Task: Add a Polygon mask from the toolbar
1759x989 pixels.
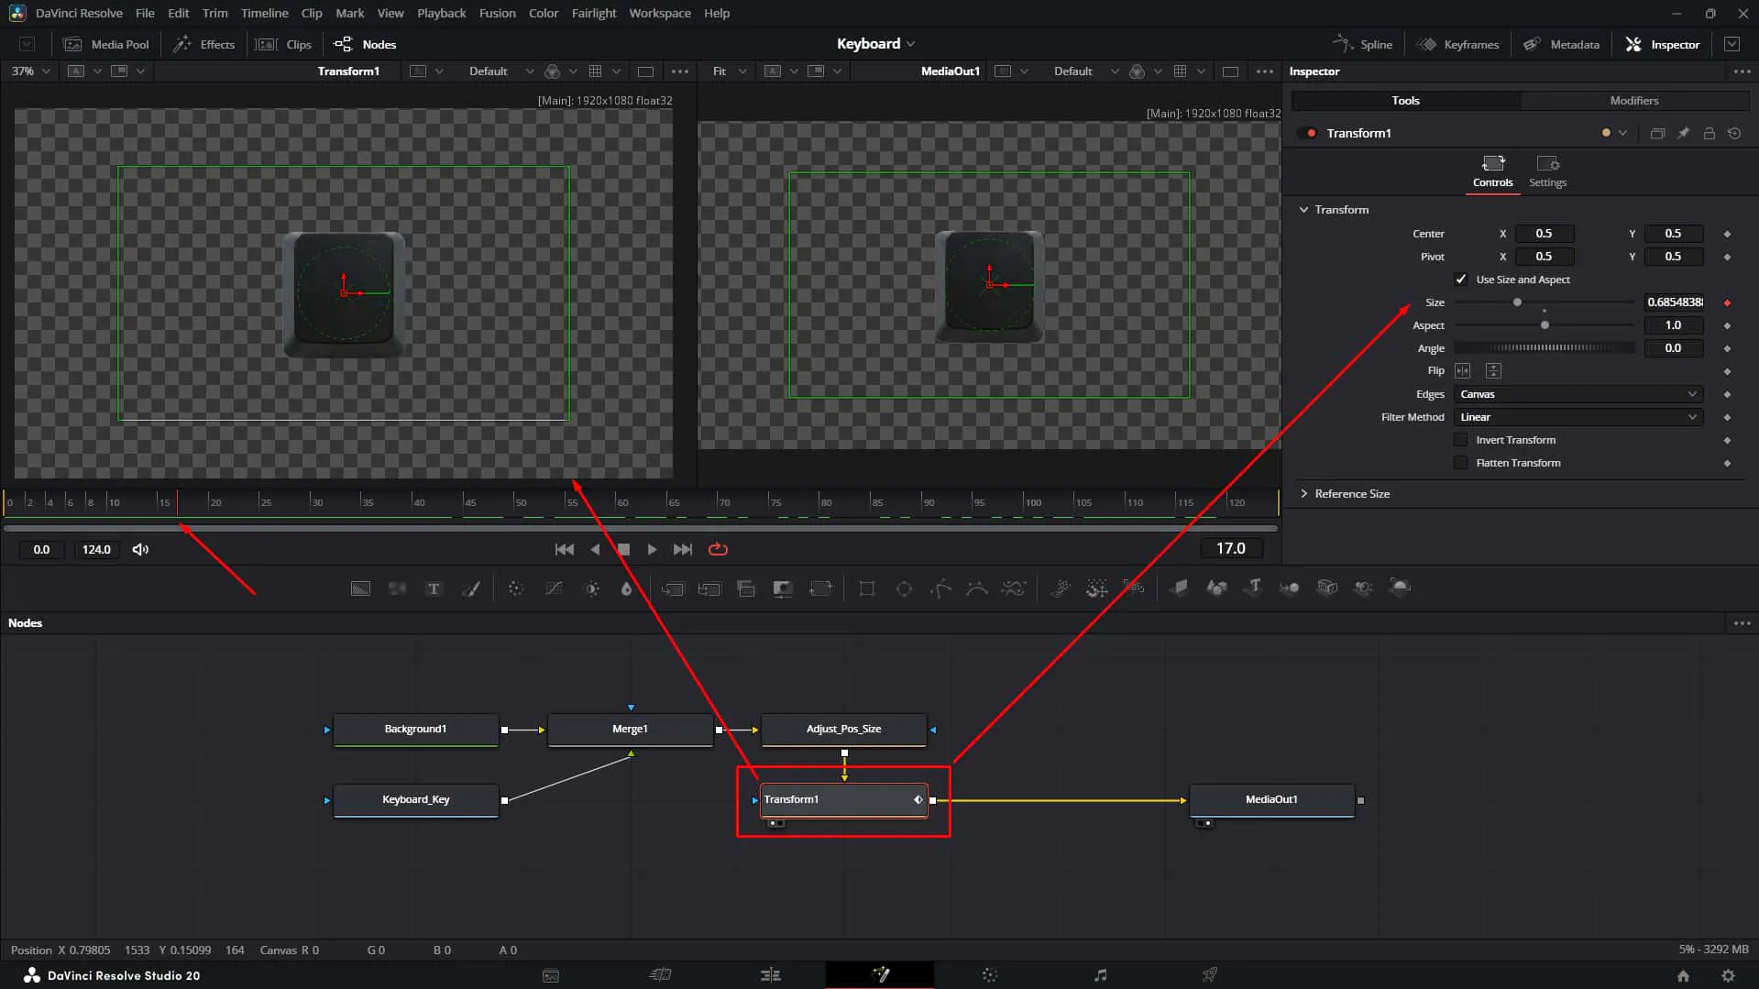Action: click(940, 588)
